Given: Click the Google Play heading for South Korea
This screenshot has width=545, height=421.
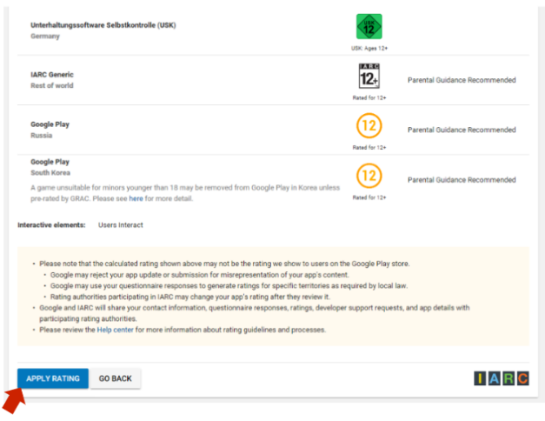Looking at the screenshot, I should coord(50,162).
